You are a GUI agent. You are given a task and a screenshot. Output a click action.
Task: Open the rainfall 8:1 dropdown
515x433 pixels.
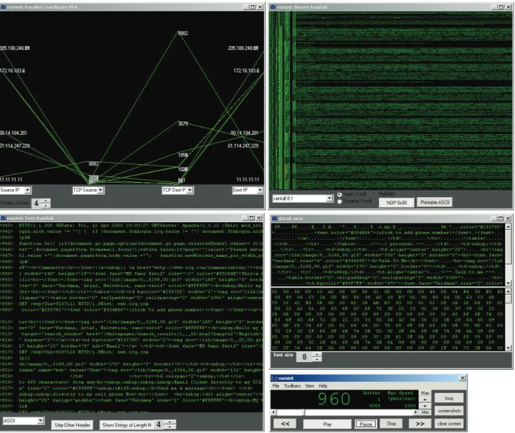pos(330,198)
